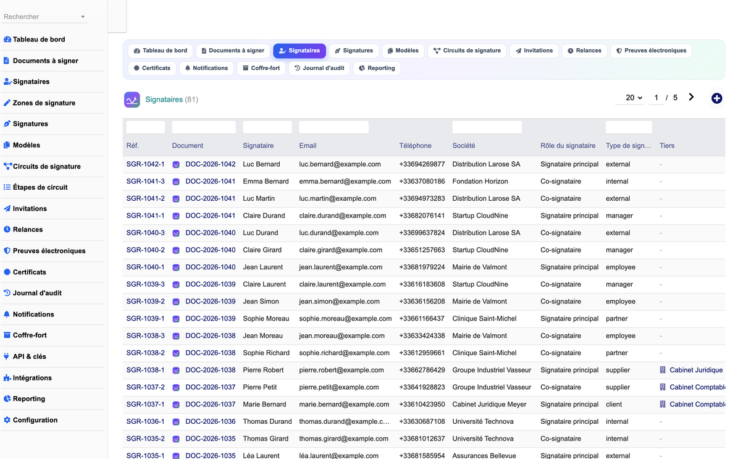Click the Signataires list header icon
Image resolution: width=741 pixels, height=459 pixels.
coord(132,99)
